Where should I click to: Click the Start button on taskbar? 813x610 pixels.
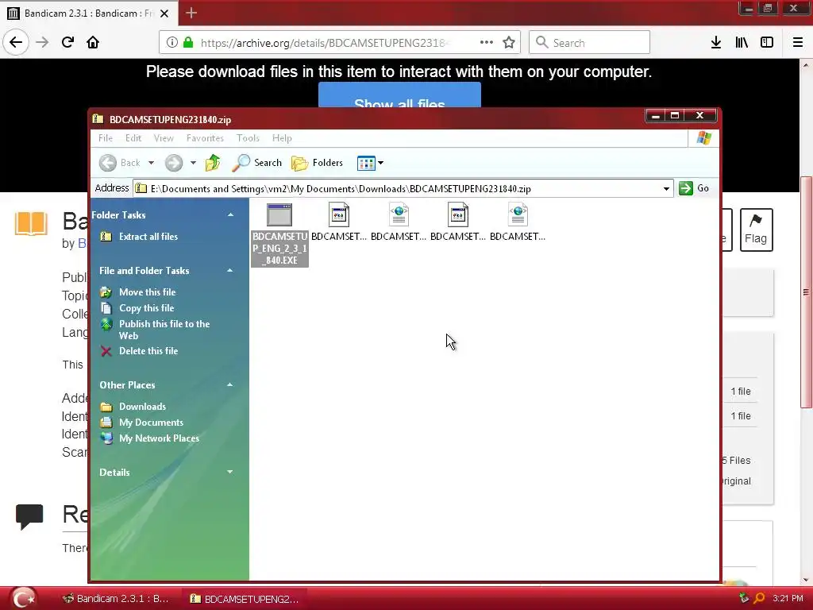[x=24, y=598]
